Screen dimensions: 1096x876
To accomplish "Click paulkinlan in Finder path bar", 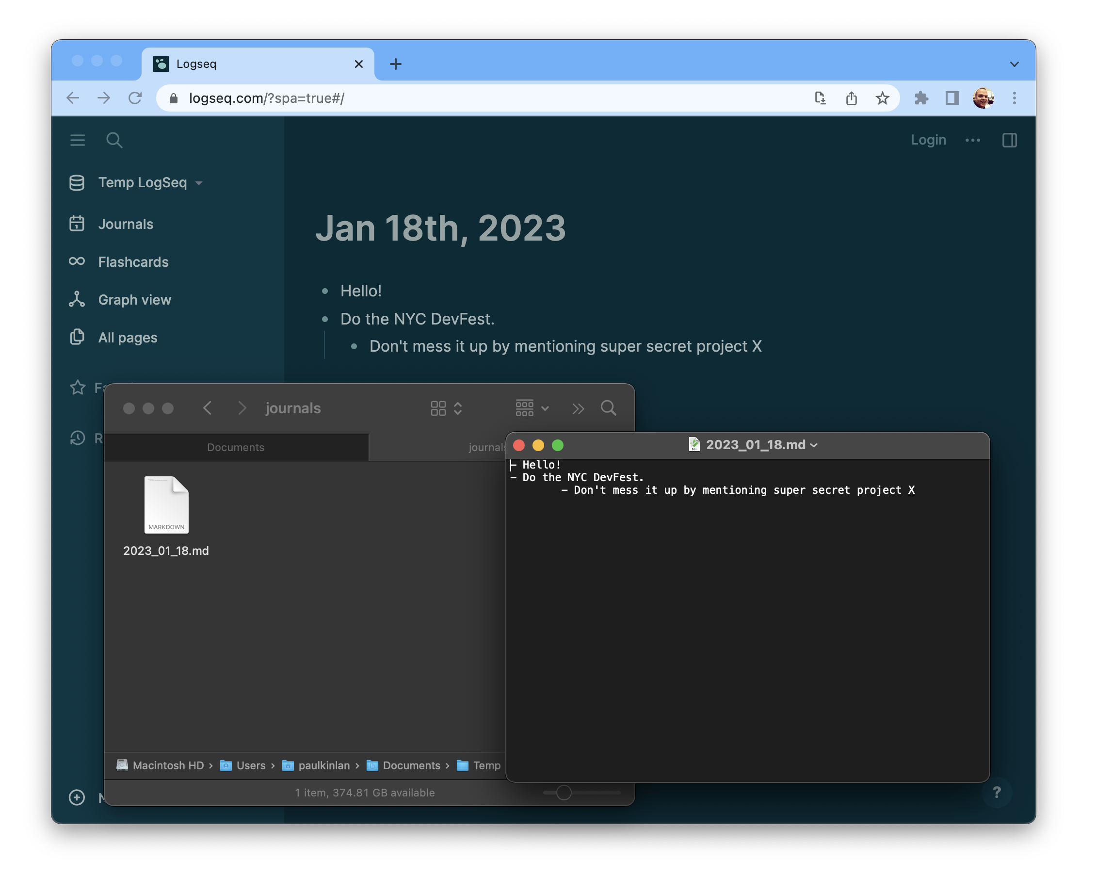I will pos(316,765).
